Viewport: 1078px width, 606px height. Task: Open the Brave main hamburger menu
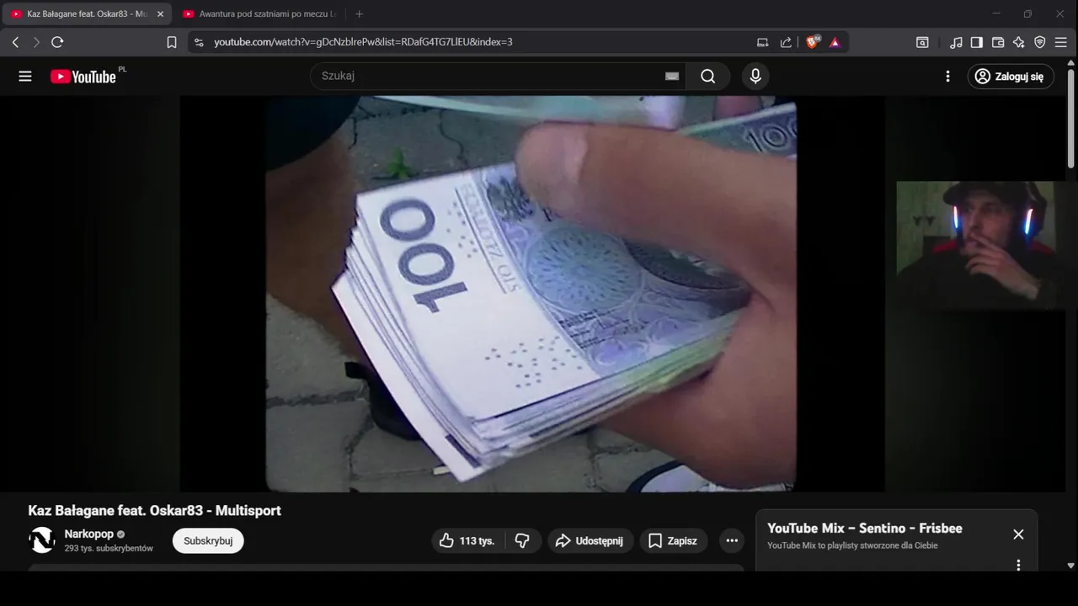pos(1061,42)
